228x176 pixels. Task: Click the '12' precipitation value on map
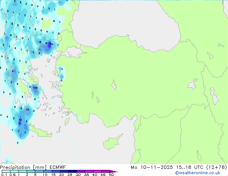(36, 88)
